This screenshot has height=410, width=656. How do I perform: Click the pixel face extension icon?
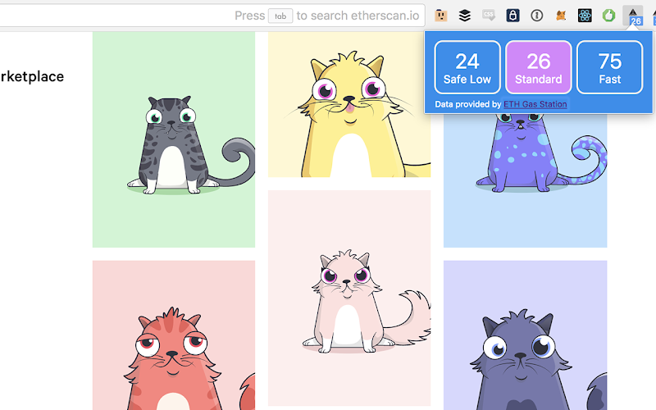coord(441,16)
